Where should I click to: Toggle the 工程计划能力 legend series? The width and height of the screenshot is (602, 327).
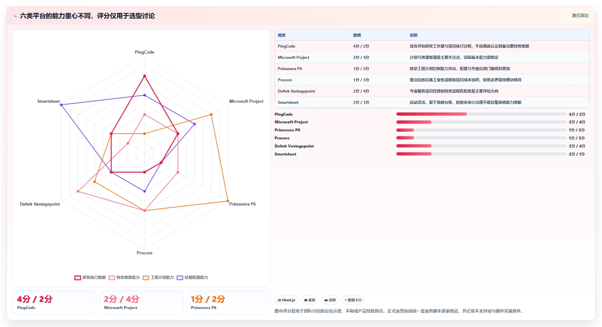(x=159, y=278)
